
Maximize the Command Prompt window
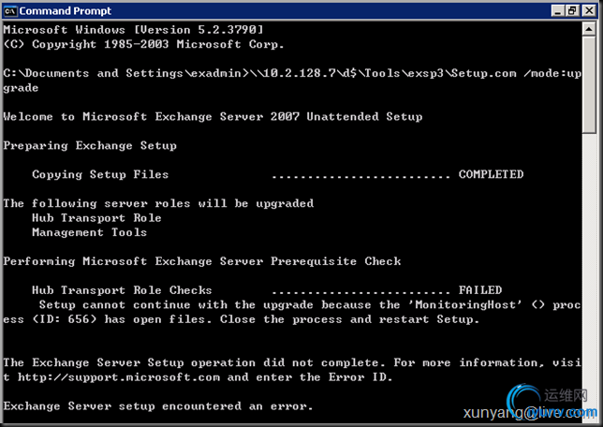coord(572,11)
